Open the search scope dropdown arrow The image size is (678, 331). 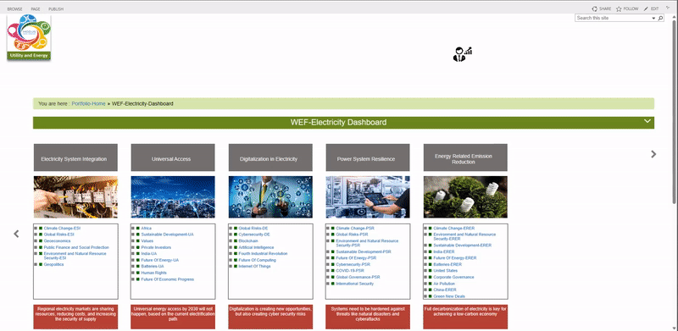[653, 18]
